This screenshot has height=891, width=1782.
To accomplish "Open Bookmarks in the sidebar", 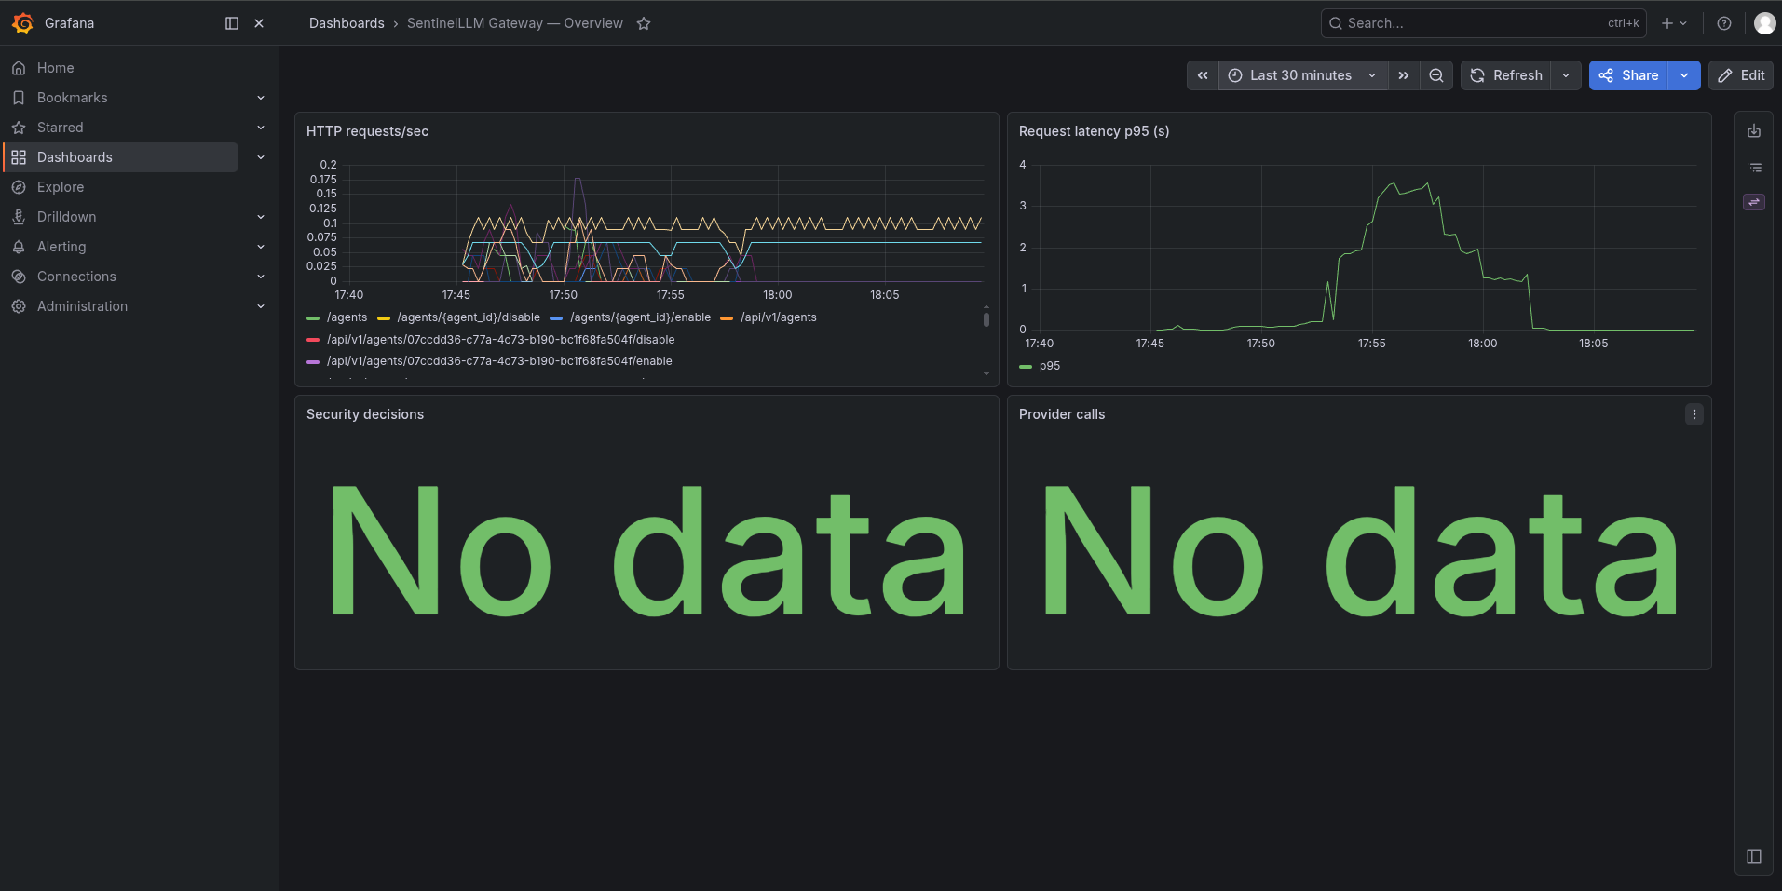I will [72, 98].
